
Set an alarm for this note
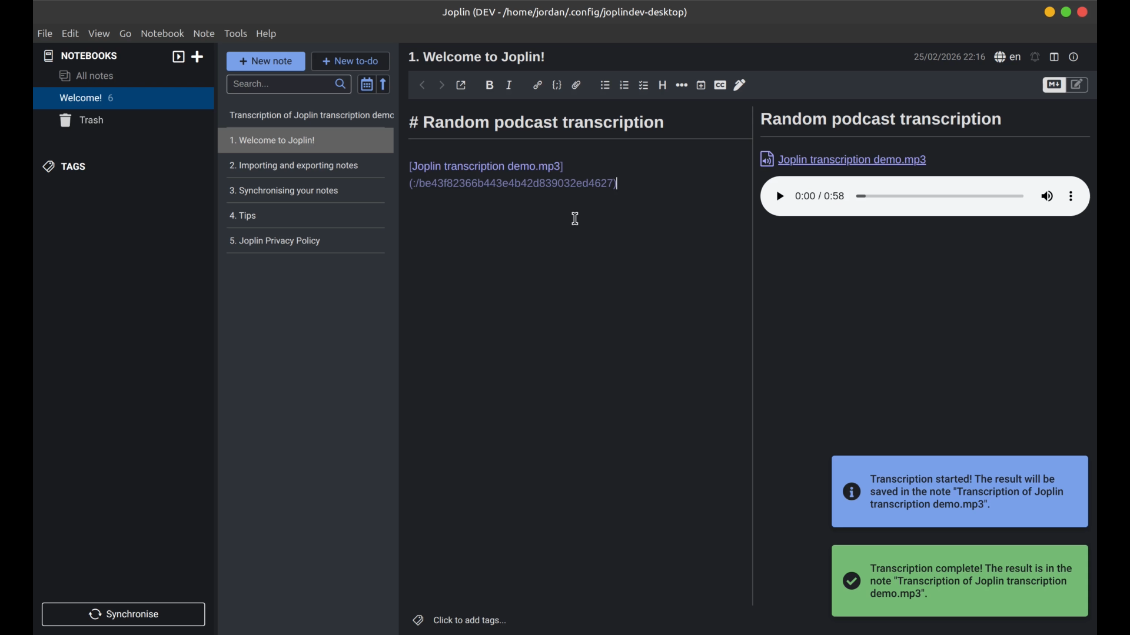point(1035,57)
